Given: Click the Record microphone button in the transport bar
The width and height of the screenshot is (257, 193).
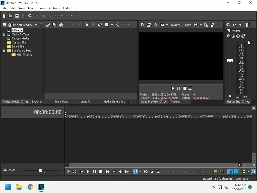Looking at the screenshot, I should tap(68, 172).
